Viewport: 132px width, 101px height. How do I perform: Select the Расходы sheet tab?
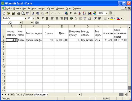[41, 94]
